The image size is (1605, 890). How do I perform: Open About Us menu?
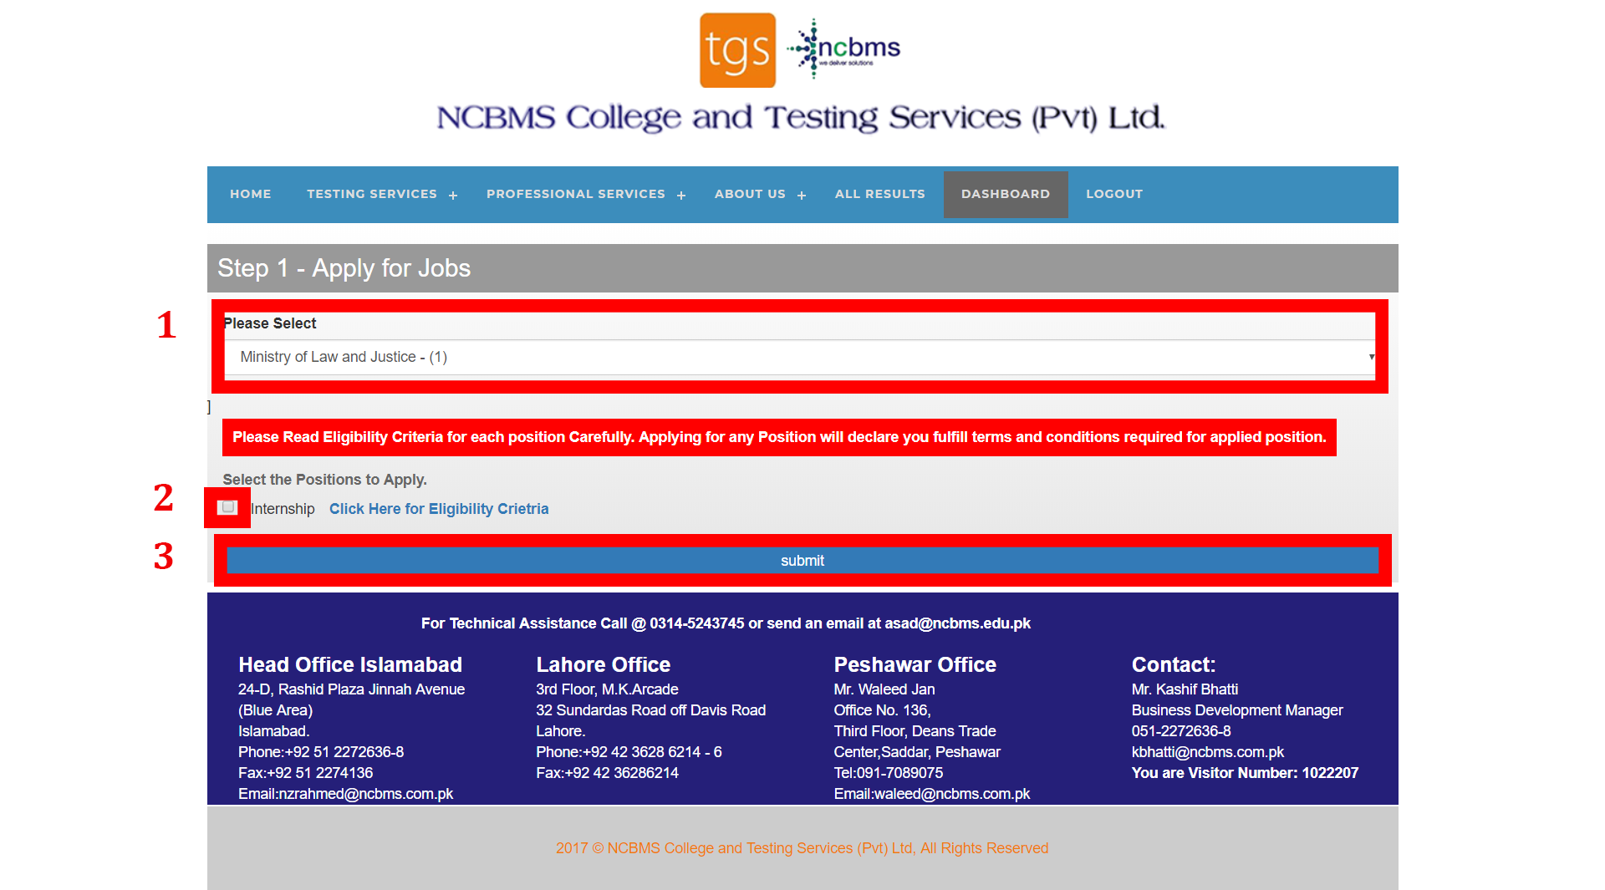point(750,194)
